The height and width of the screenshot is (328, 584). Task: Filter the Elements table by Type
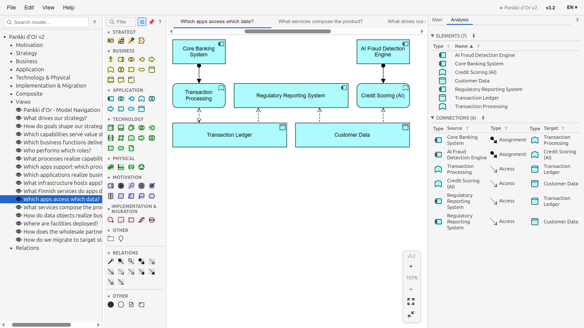(448, 46)
